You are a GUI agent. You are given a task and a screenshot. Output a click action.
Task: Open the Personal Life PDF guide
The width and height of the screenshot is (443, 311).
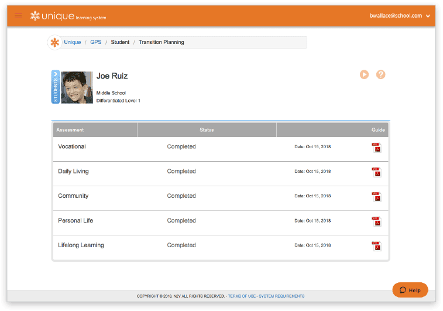tap(376, 221)
